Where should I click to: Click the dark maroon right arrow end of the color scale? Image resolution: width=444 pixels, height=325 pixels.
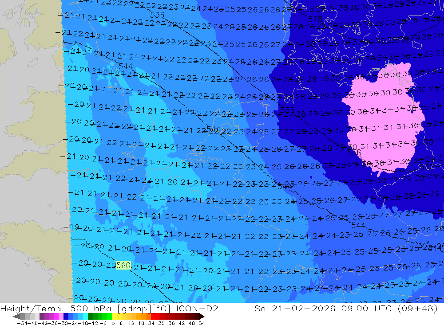click(x=202, y=317)
